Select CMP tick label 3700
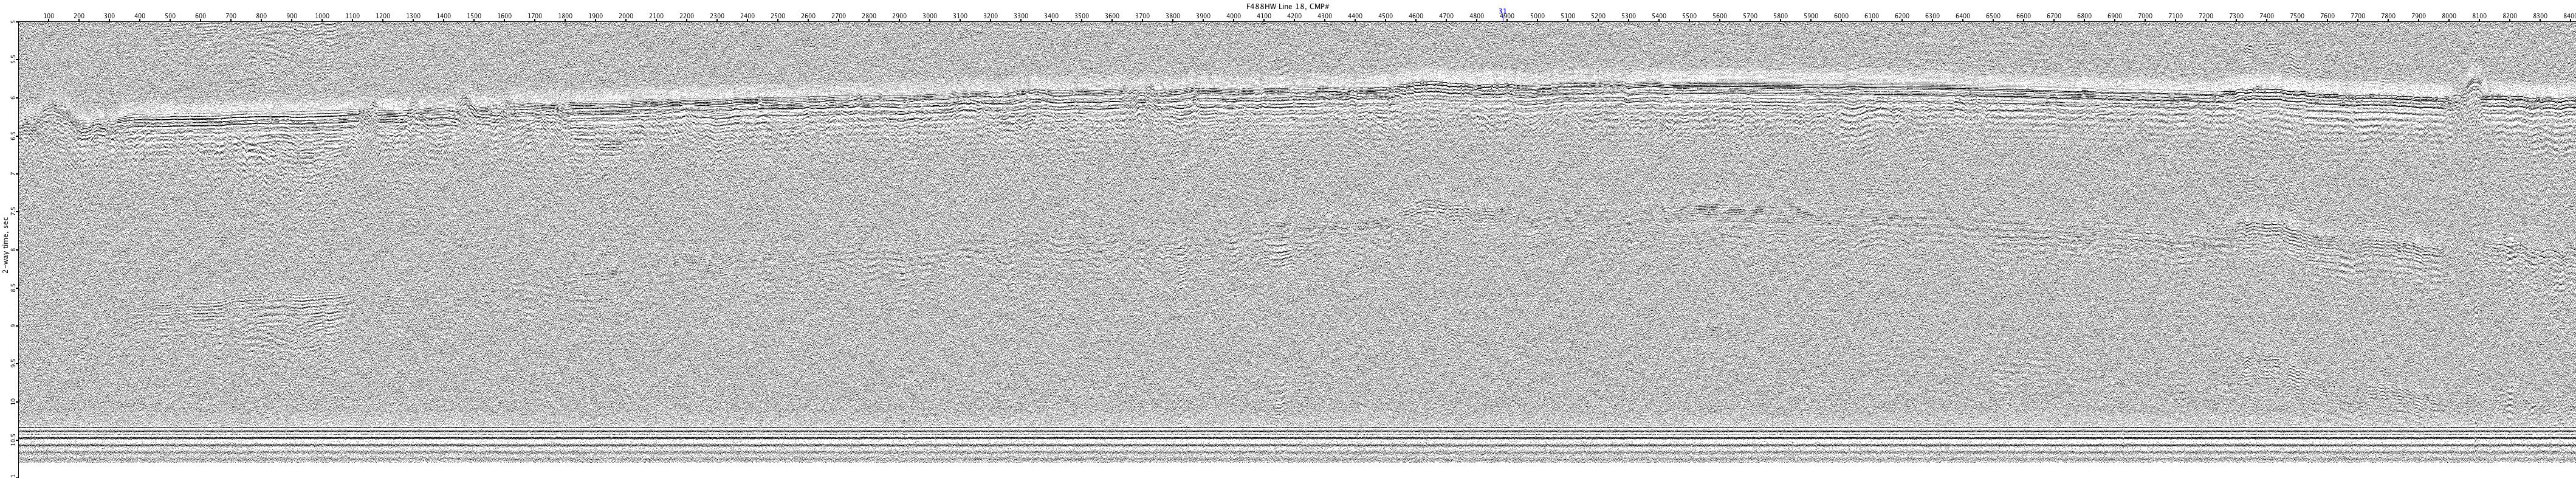The width and height of the screenshot is (2576, 478). tap(1142, 17)
